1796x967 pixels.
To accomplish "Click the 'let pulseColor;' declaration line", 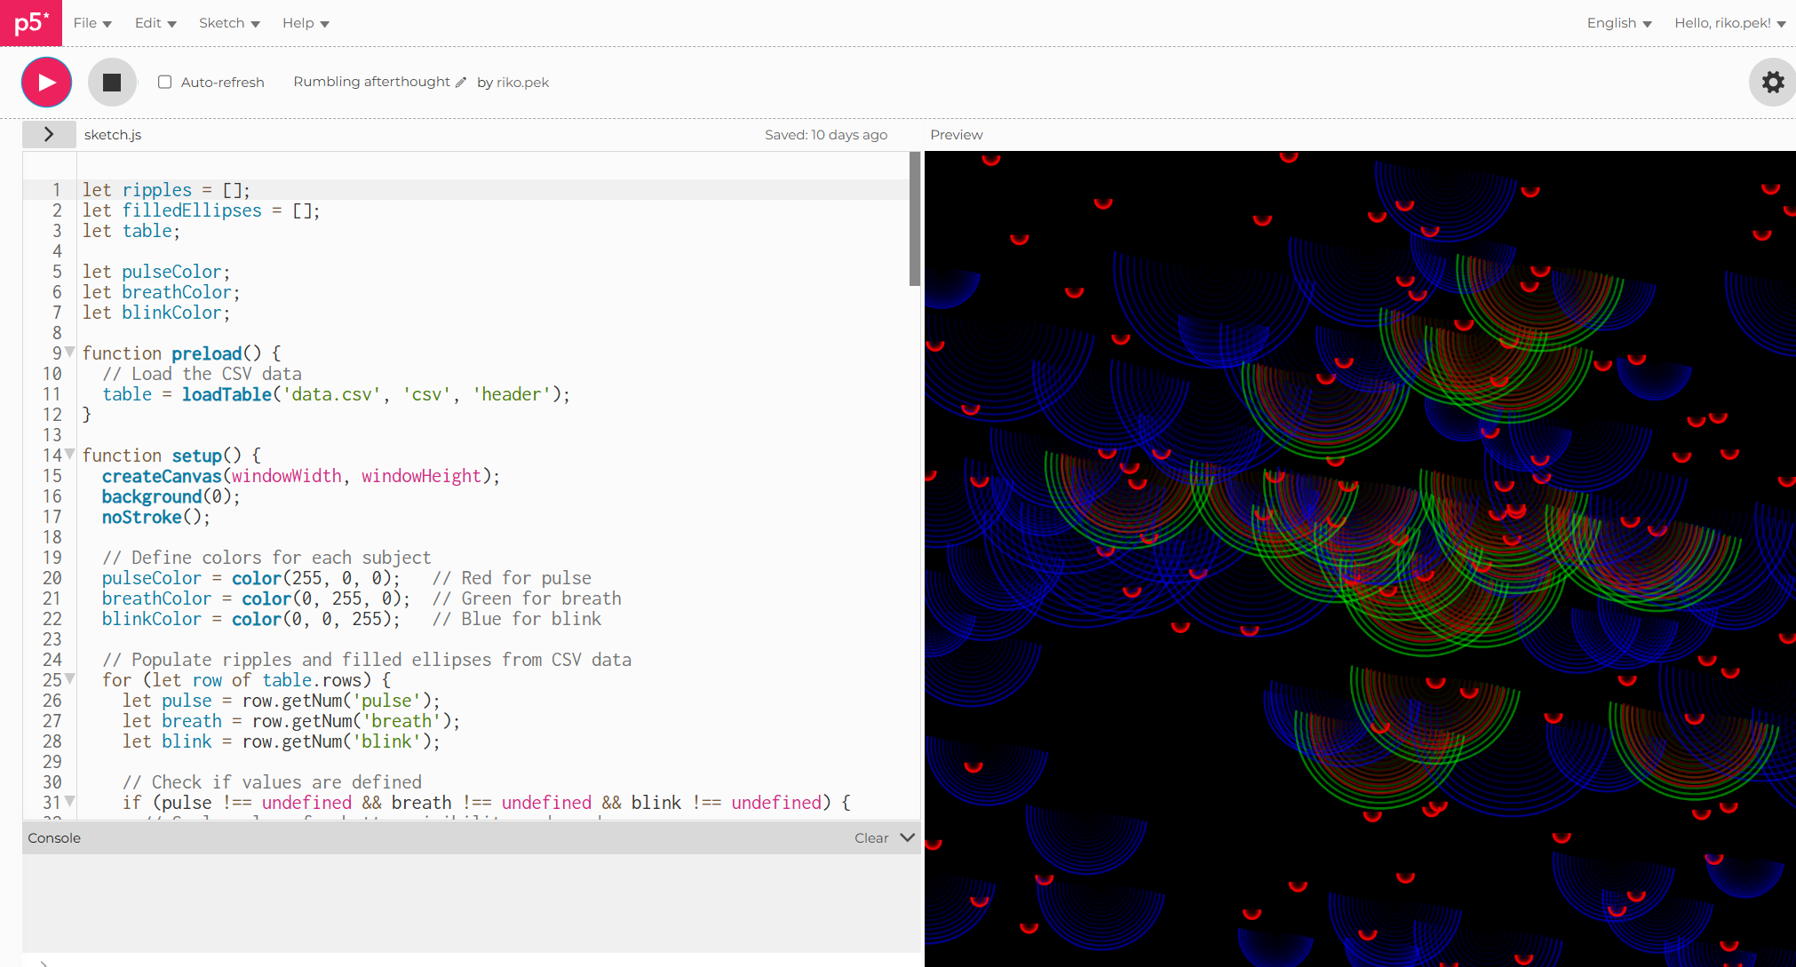I will pos(156,272).
